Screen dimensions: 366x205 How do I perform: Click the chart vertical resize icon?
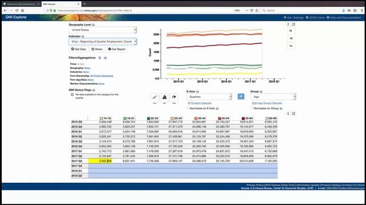click(288, 24)
